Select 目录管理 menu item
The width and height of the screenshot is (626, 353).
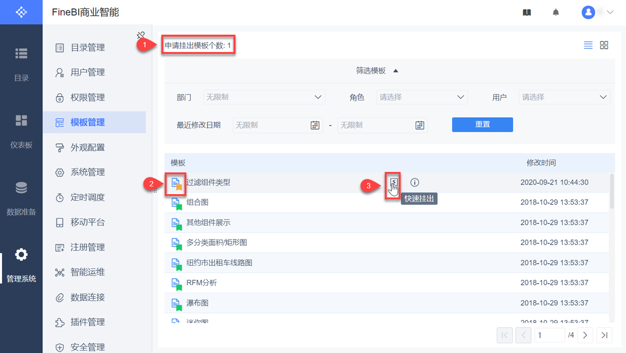tap(94, 48)
